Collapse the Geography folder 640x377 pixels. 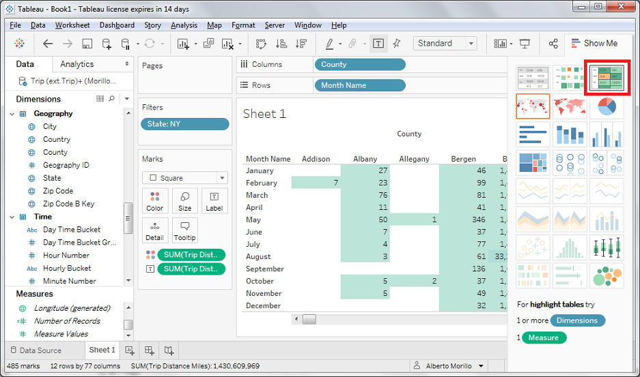(12, 114)
